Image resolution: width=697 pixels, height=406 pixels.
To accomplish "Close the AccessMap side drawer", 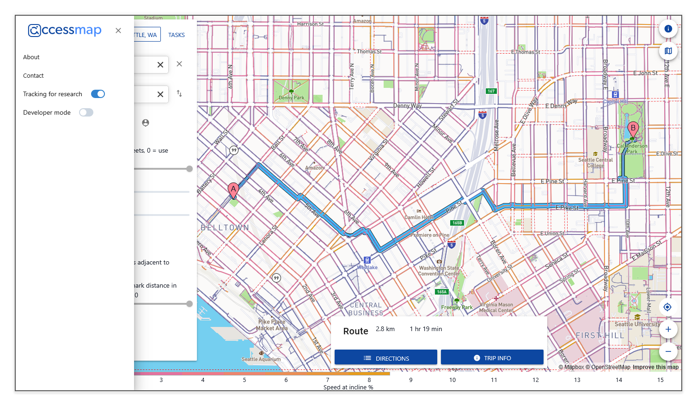I will (118, 31).
